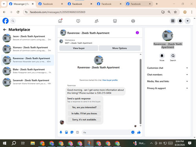Open the install/cast icon in address bar

pos(163,12)
